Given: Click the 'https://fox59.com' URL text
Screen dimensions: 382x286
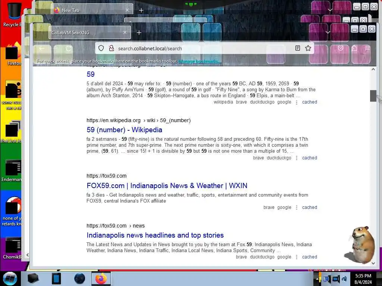Looking at the screenshot, I should point(106,176).
